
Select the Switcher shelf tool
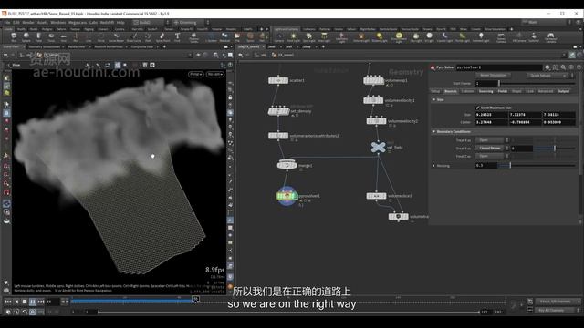534,36
